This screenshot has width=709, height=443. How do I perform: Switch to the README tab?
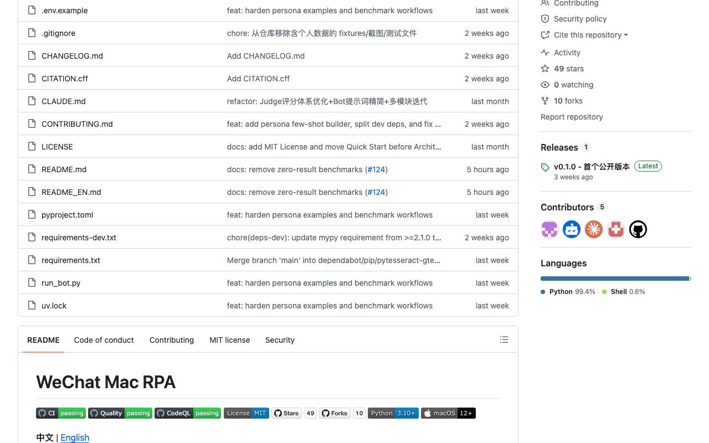[43, 340]
